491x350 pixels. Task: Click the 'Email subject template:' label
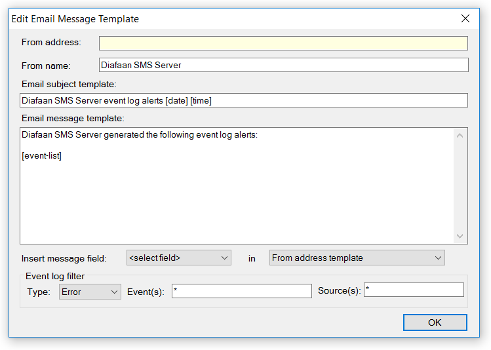pos(69,84)
